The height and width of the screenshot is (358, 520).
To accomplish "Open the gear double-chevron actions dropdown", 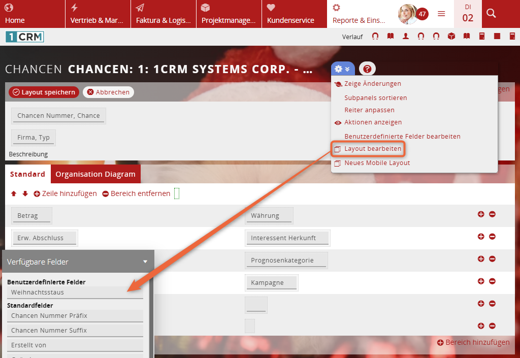I will (342, 68).
